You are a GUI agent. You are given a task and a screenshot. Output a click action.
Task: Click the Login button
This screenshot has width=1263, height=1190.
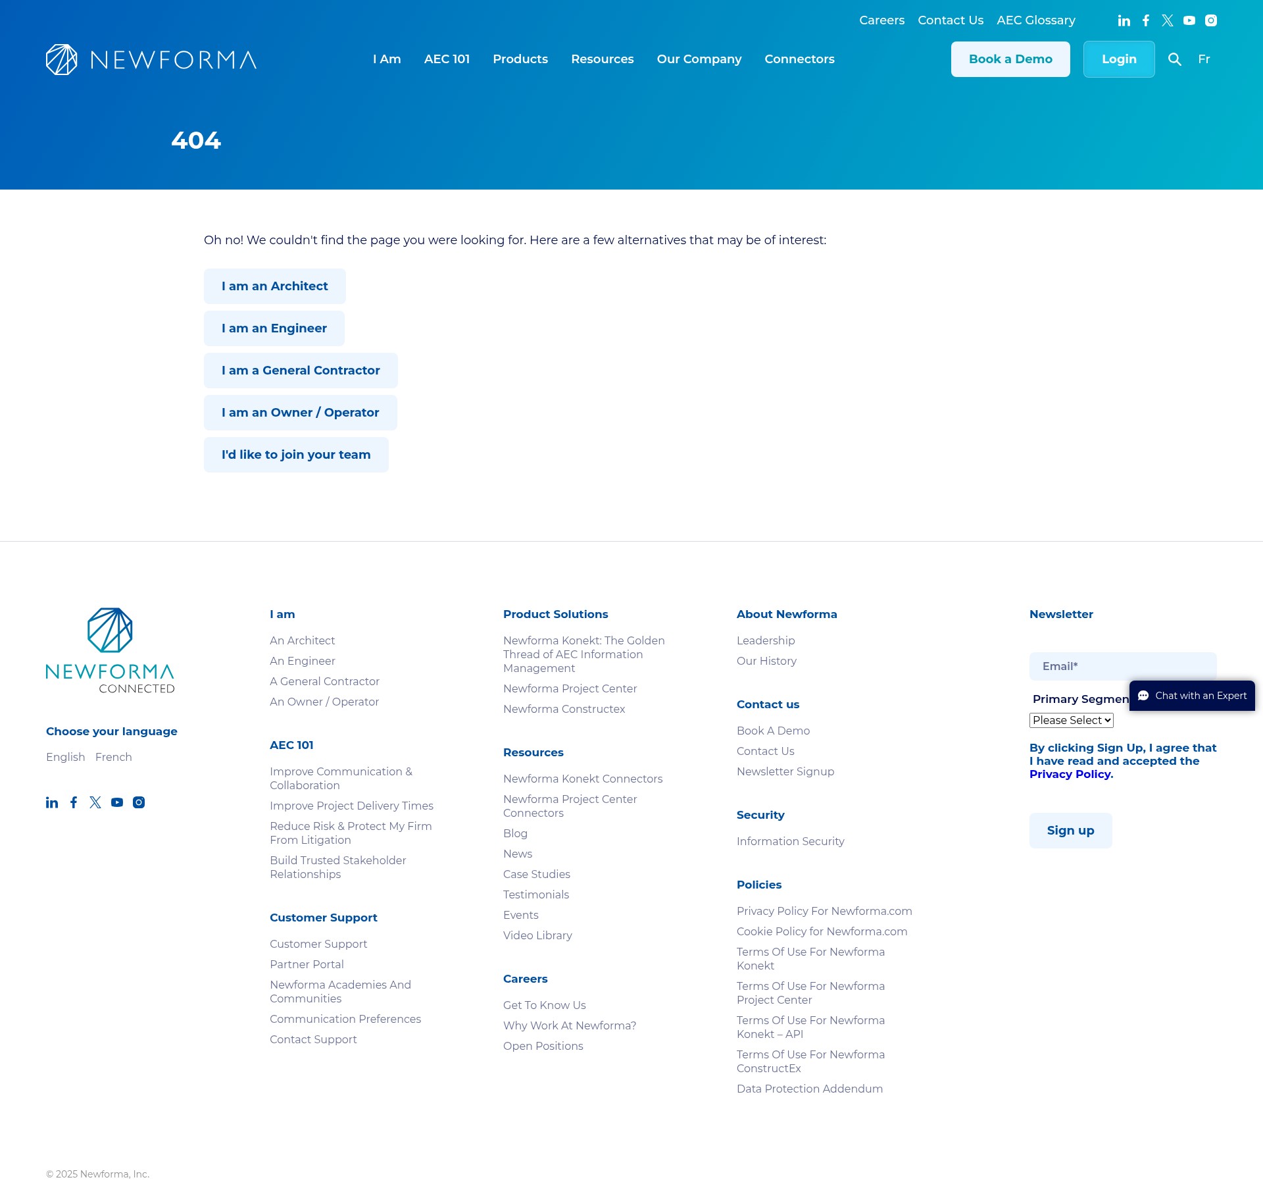1119,59
